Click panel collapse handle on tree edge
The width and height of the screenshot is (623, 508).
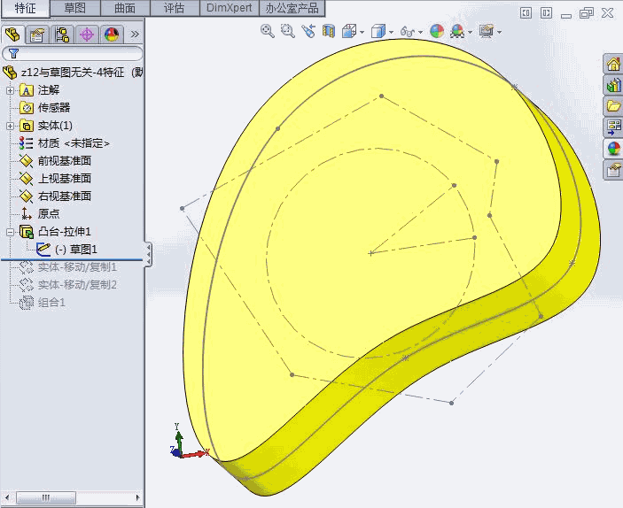pos(148,254)
